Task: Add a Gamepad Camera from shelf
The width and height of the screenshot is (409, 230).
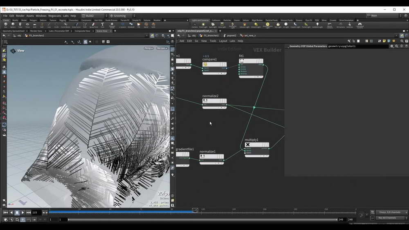Action: point(360,25)
